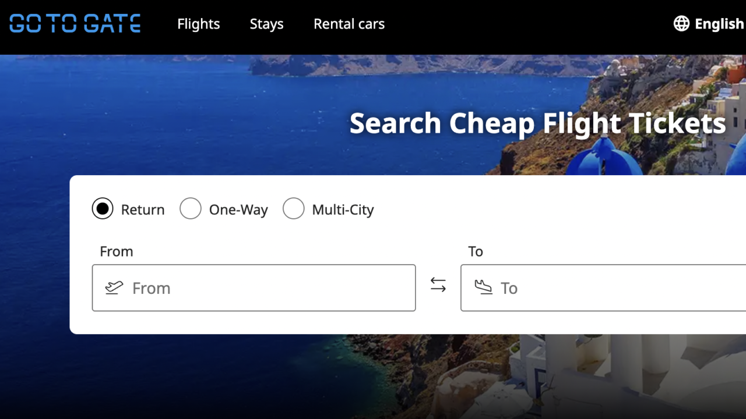Click the One-Way text label
The height and width of the screenshot is (419, 746).
click(x=238, y=210)
